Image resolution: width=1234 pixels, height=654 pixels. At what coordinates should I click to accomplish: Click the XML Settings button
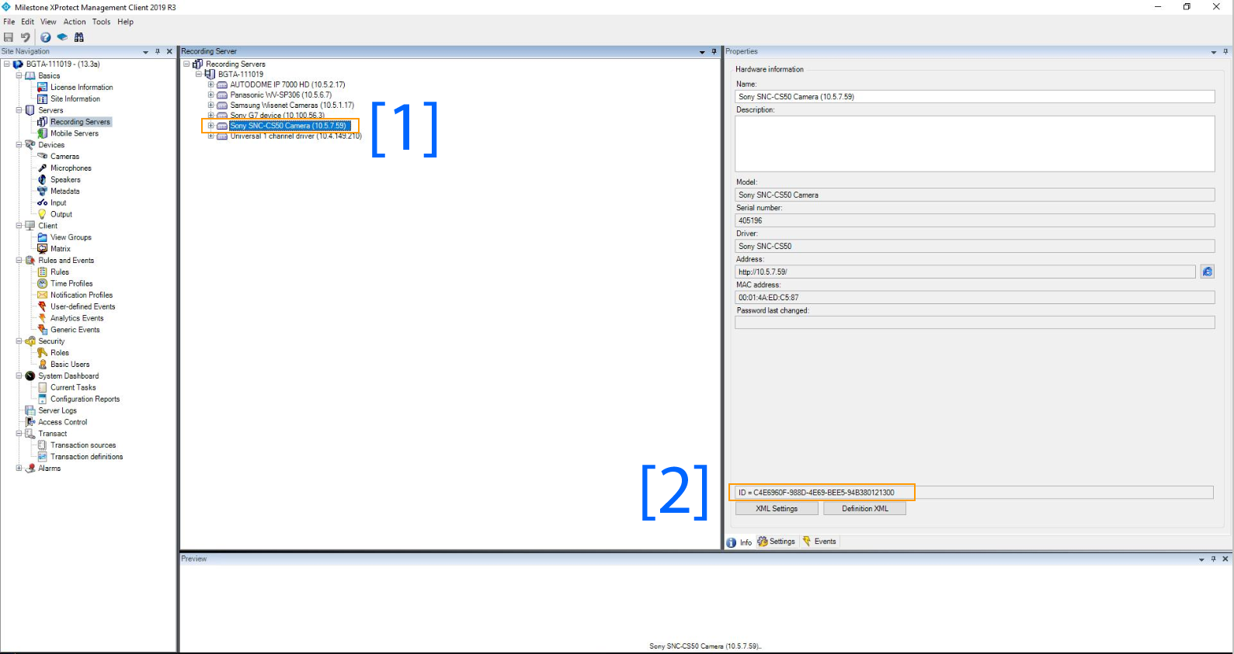[777, 508]
